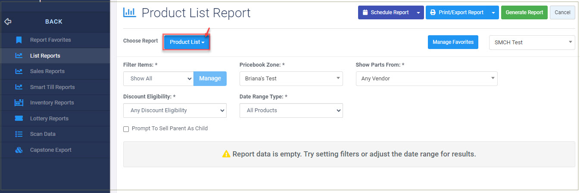This screenshot has width=580, height=193.
Task: Click the Report Favorites bookmark icon
Action: click(19, 40)
